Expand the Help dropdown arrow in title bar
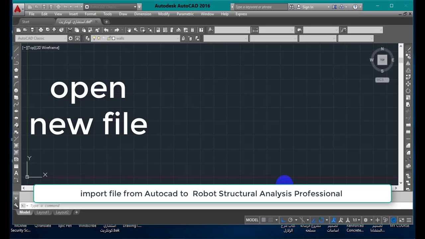 click(x=361, y=7)
